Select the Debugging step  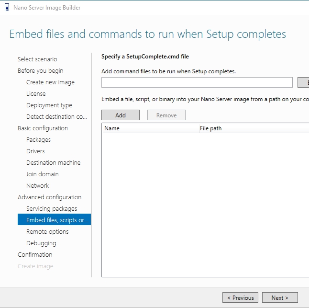(x=41, y=243)
